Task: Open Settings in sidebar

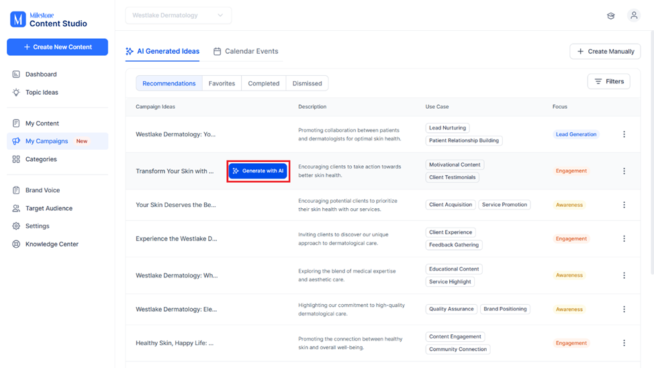Action: click(x=57, y=226)
